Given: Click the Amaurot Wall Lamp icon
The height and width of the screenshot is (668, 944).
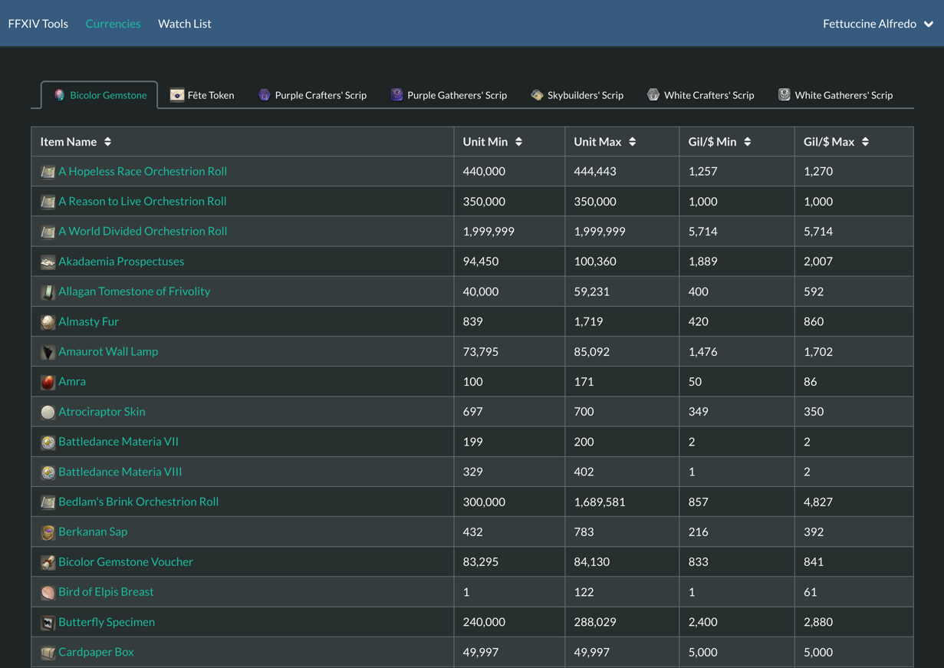Looking at the screenshot, I should [x=48, y=352].
